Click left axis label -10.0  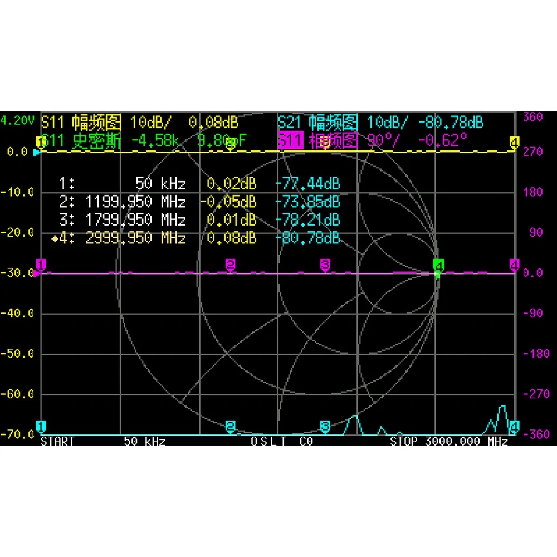coord(17,193)
